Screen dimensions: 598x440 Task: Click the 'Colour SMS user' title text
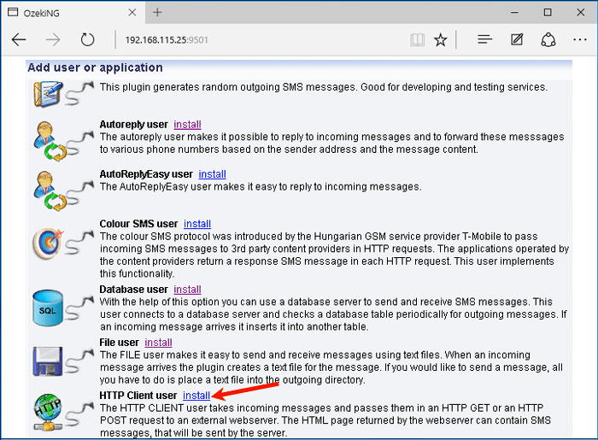pyautogui.click(x=138, y=224)
